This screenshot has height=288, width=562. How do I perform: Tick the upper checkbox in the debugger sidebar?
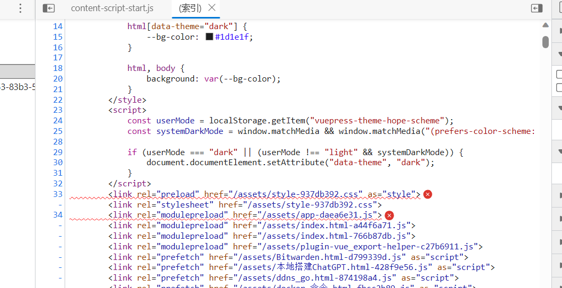[x=559, y=75]
